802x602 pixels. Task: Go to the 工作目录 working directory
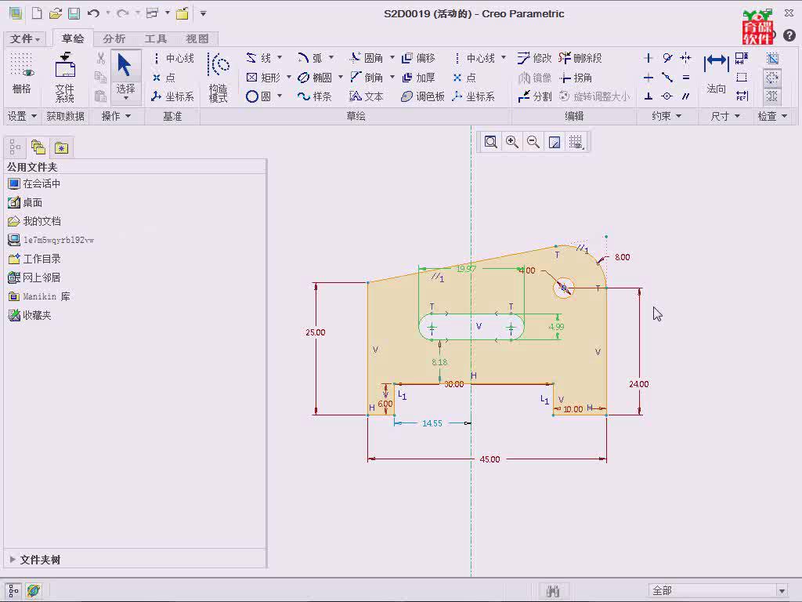coord(34,259)
